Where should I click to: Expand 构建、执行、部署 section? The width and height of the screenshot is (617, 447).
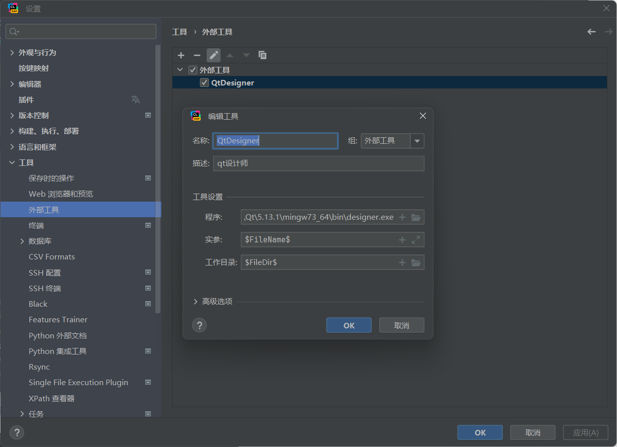(x=12, y=131)
